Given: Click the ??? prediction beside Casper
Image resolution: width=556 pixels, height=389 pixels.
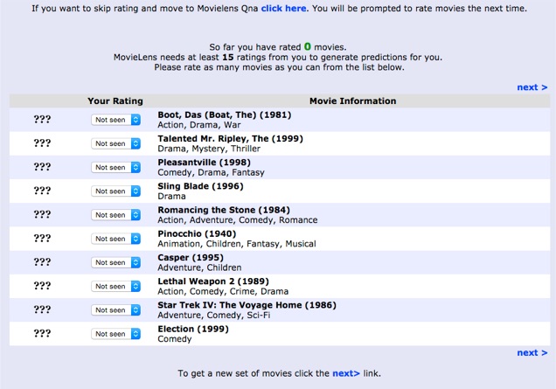Looking at the screenshot, I should click(x=42, y=262).
